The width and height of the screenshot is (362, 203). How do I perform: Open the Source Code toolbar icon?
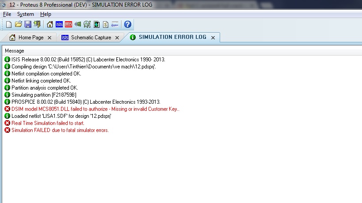click(115, 24)
